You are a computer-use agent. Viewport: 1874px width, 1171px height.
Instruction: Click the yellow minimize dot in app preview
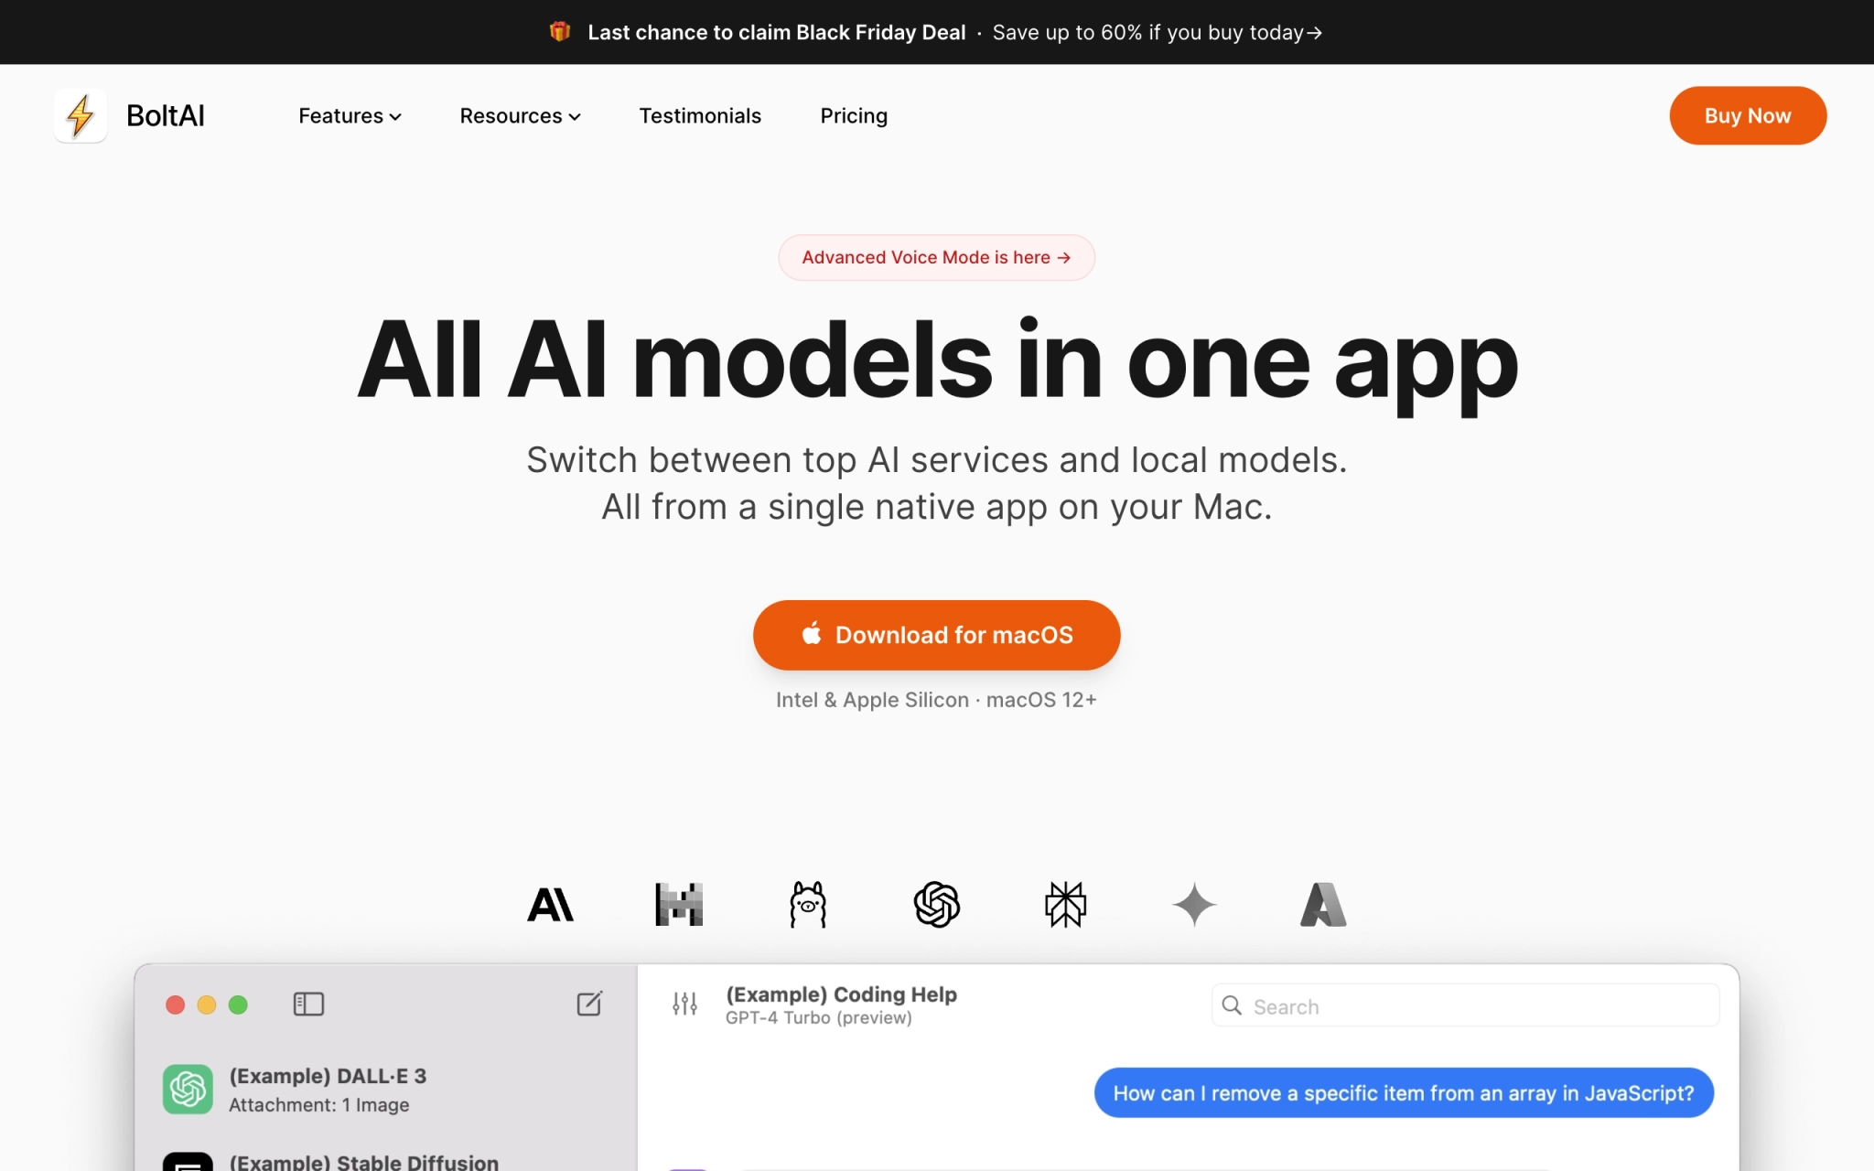(x=207, y=1005)
